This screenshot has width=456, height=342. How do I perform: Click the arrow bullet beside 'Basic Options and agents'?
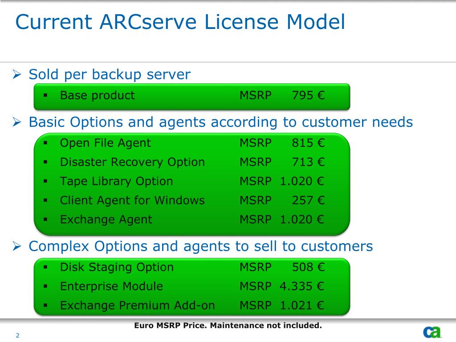click(17, 122)
